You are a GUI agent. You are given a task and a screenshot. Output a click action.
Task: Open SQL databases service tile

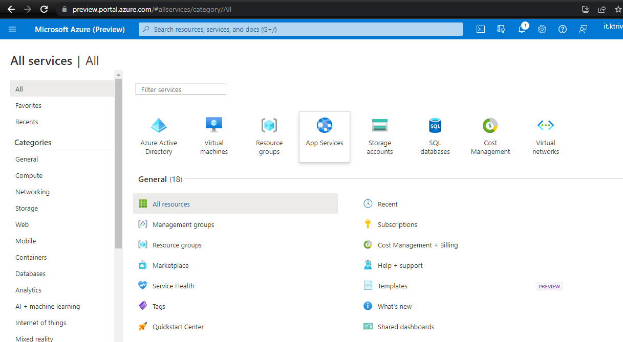435,136
